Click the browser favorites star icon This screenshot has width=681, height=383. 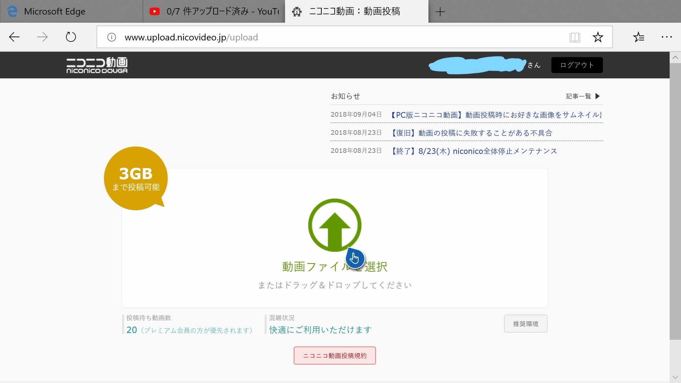click(x=598, y=37)
